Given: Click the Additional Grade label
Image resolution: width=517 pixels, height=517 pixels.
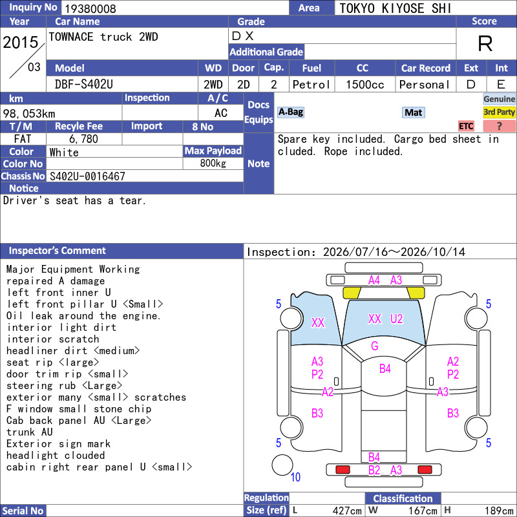Looking at the screenshot, I should pos(266,52).
